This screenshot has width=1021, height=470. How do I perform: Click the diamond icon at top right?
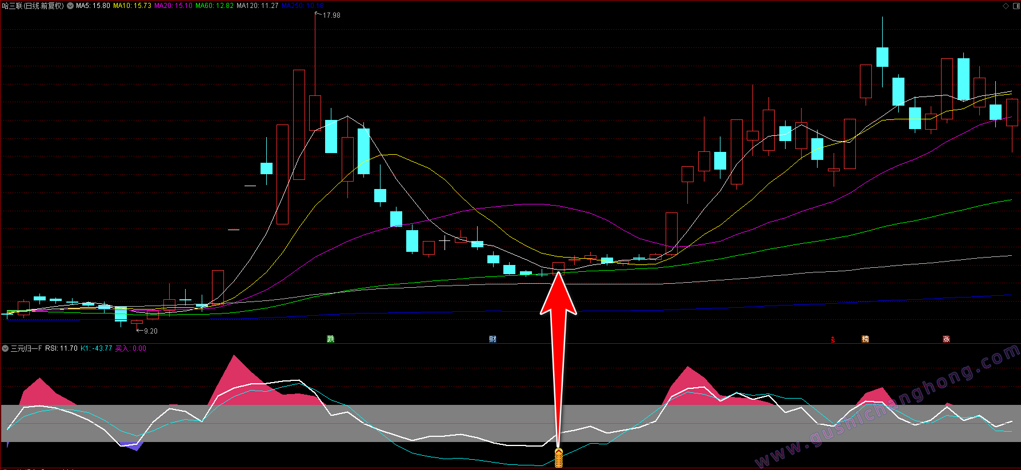pyautogui.click(x=1006, y=6)
